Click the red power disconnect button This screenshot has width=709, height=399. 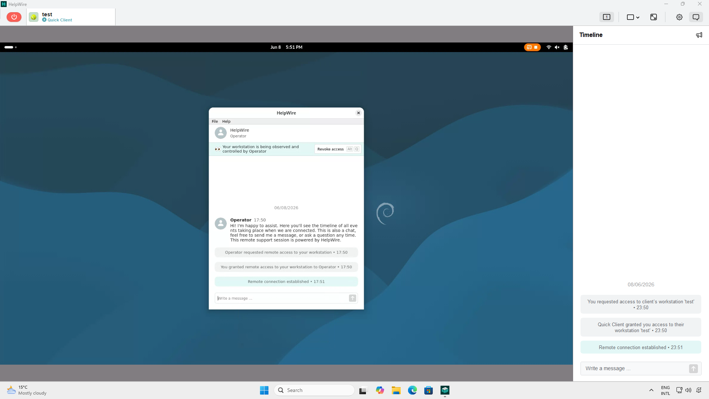(14, 17)
